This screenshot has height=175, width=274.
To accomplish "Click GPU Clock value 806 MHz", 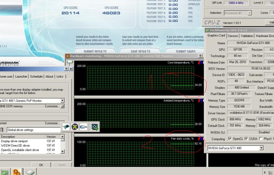I will [235, 119].
